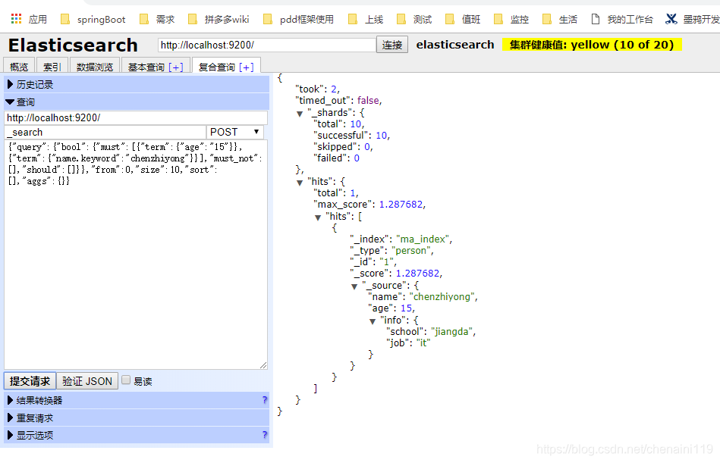This screenshot has height=463, width=720.
Task: Switch to the 索引 tab
Action: click(x=52, y=67)
